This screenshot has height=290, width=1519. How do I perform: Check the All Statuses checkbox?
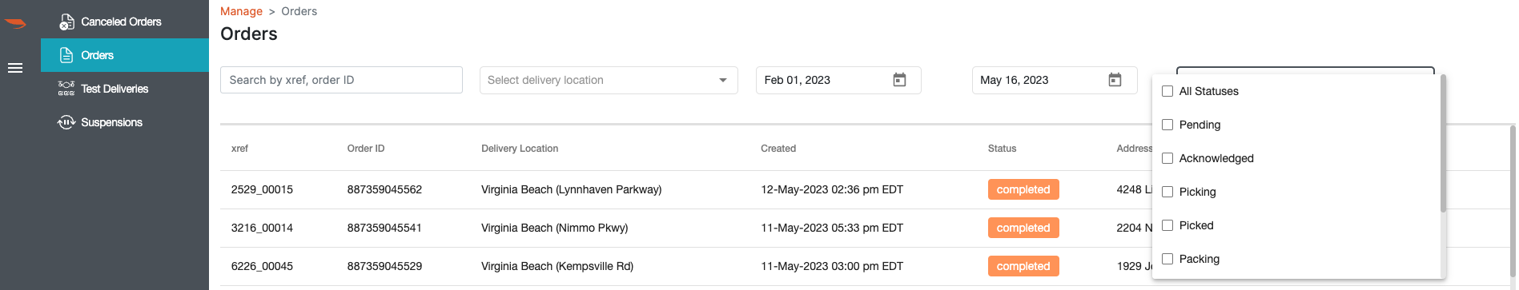1167,91
